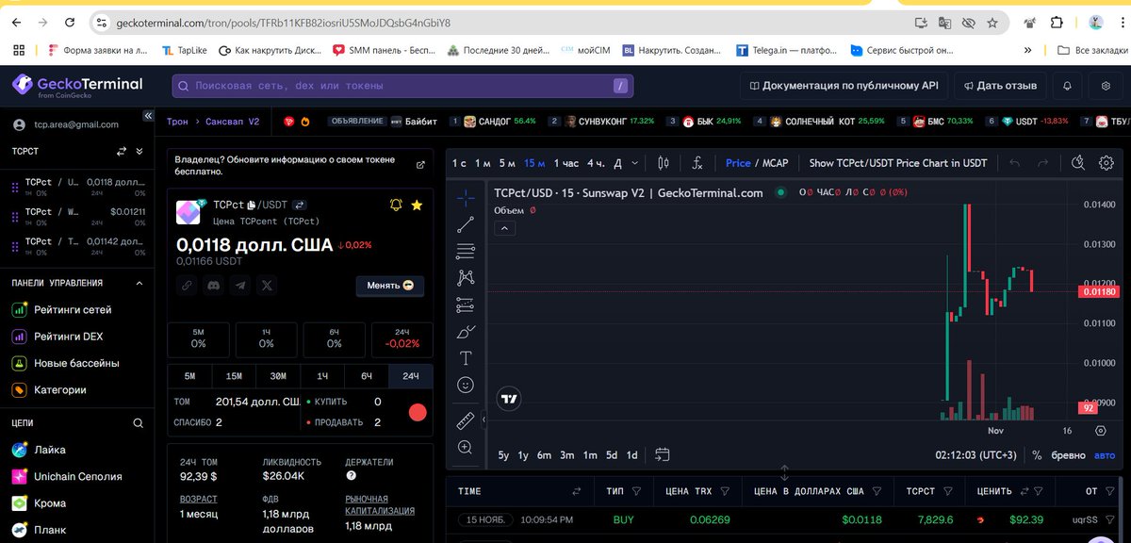
Task: Select the 24Ч stats tab
Action: click(411, 376)
